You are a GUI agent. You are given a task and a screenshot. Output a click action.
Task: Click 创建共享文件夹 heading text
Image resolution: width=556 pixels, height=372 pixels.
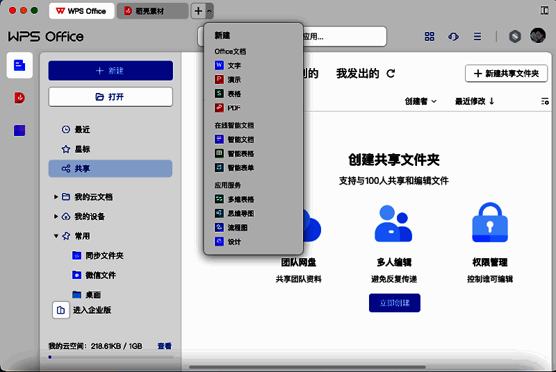[x=394, y=160]
